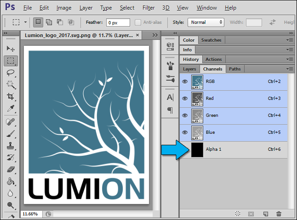Select the Move tool
Viewport: 297px width, 220px height.
click(10, 49)
